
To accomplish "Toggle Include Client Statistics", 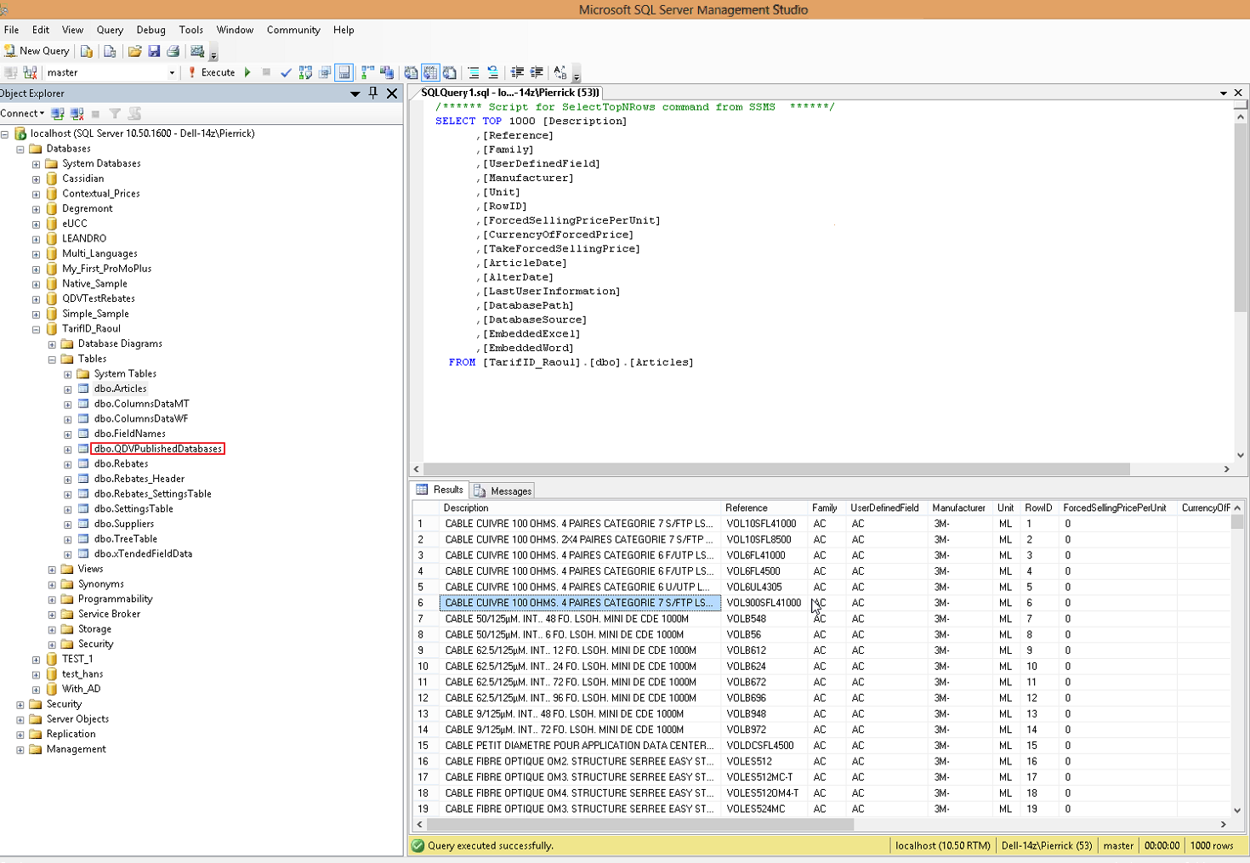I will 387,72.
